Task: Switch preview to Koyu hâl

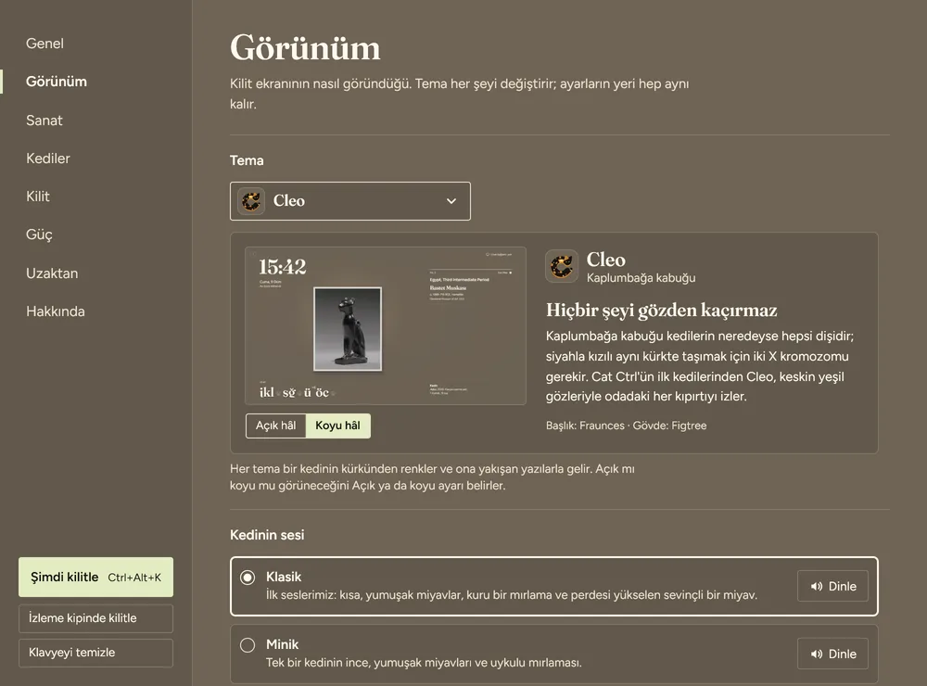Action: (x=337, y=426)
